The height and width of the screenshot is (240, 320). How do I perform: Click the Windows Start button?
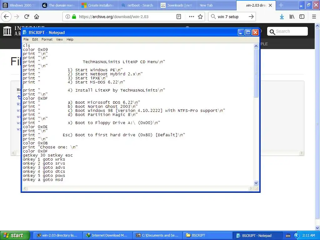coord(15,236)
